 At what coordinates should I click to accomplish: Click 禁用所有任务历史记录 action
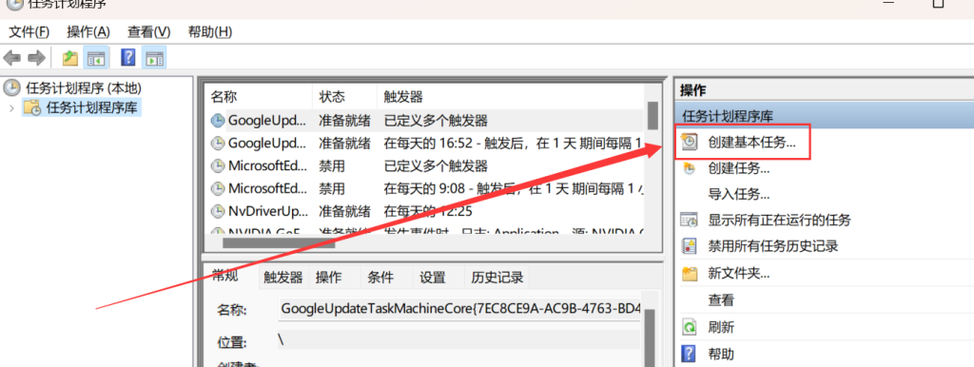click(x=773, y=246)
